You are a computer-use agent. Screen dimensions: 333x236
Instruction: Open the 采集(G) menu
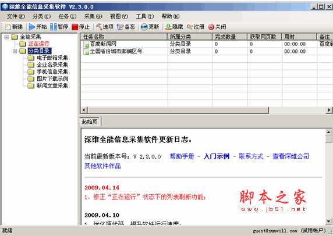pyautogui.click(x=93, y=16)
